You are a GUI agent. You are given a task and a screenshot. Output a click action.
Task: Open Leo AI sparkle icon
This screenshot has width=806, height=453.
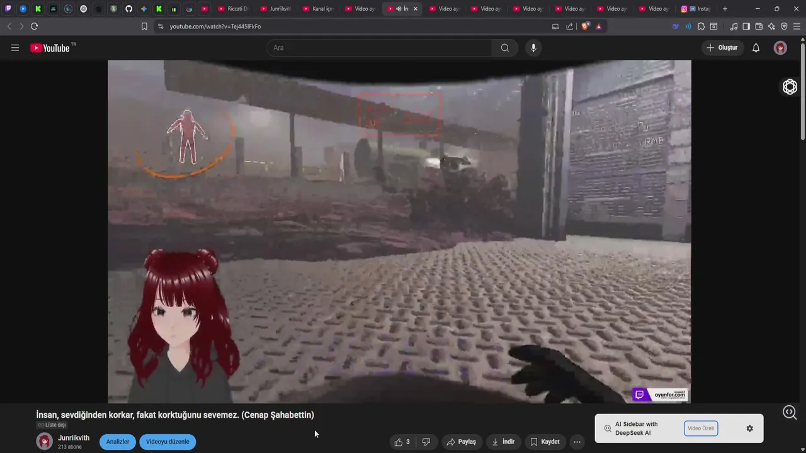(x=771, y=26)
